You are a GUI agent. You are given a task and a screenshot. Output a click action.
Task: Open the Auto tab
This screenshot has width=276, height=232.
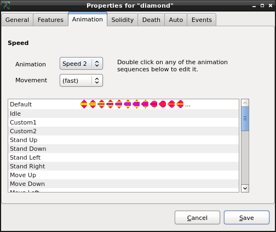click(x=176, y=20)
